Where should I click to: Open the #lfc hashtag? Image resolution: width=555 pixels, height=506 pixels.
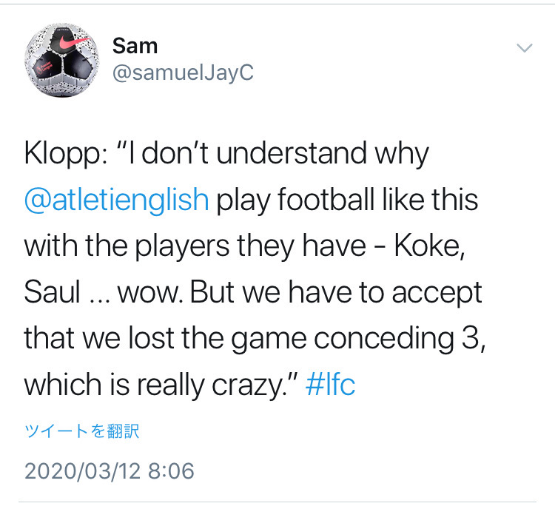[x=330, y=385]
